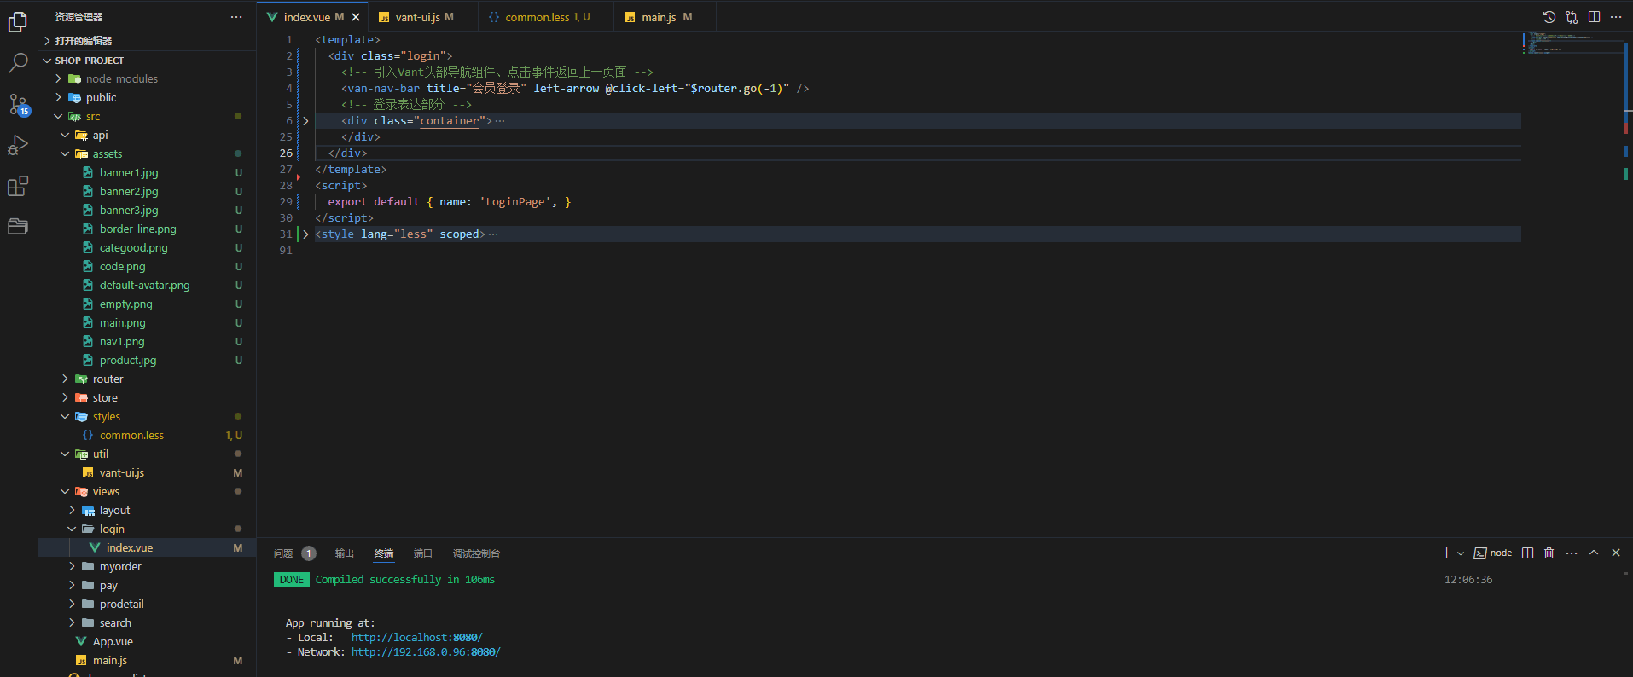Screen dimensions: 1633x677
Task: Open the 终端 panel tab
Action: tap(384, 553)
